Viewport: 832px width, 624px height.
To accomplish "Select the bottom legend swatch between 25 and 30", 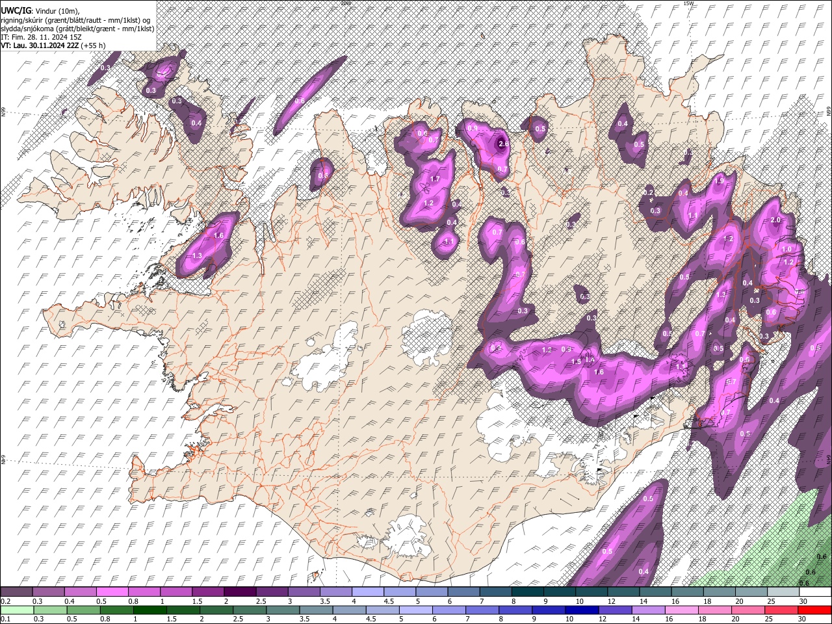I will [783, 610].
